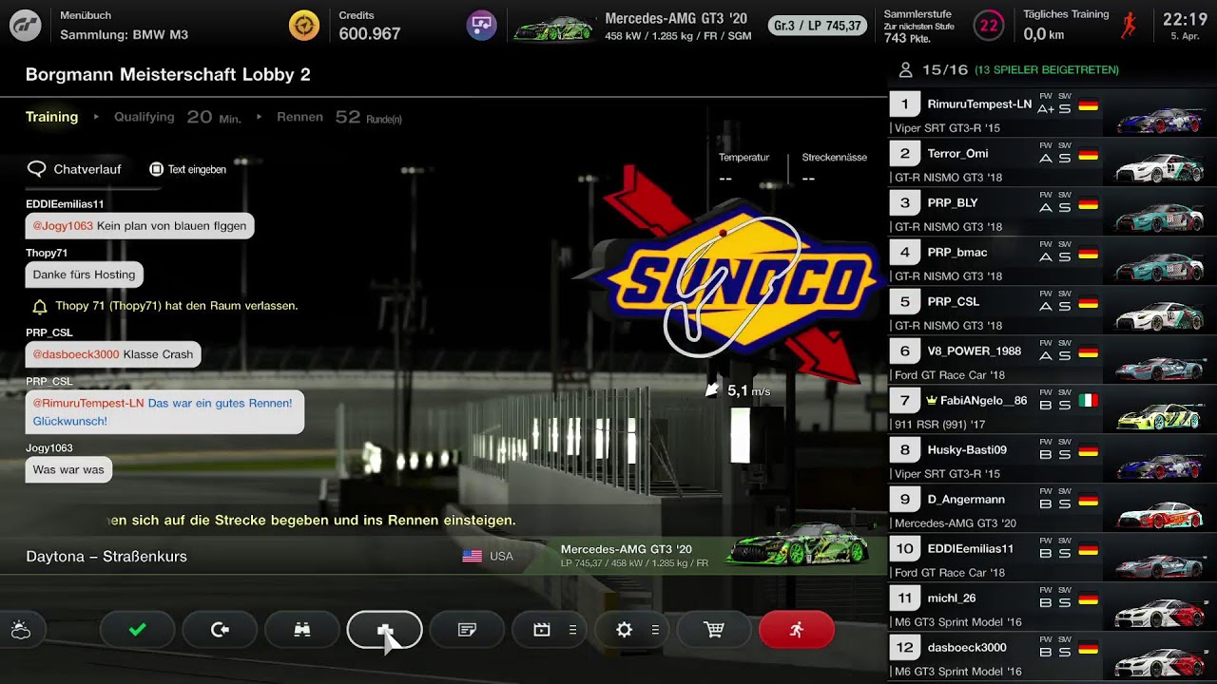Click the Tägliches Training 0,0 km value
Screen dimensions: 1217x684
[x=1043, y=34]
